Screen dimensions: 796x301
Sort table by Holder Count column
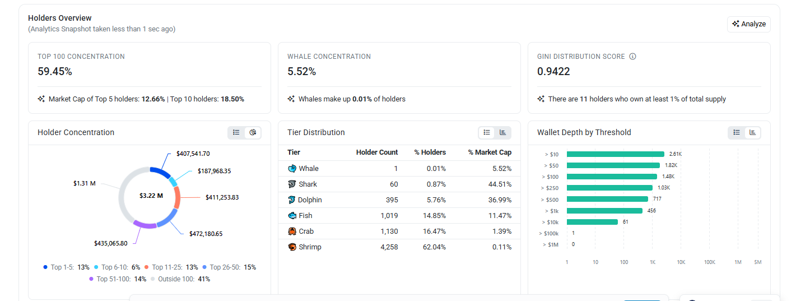[377, 152]
